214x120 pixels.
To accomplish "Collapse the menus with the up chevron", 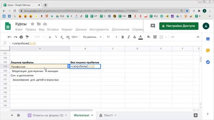I will tap(198, 37).
